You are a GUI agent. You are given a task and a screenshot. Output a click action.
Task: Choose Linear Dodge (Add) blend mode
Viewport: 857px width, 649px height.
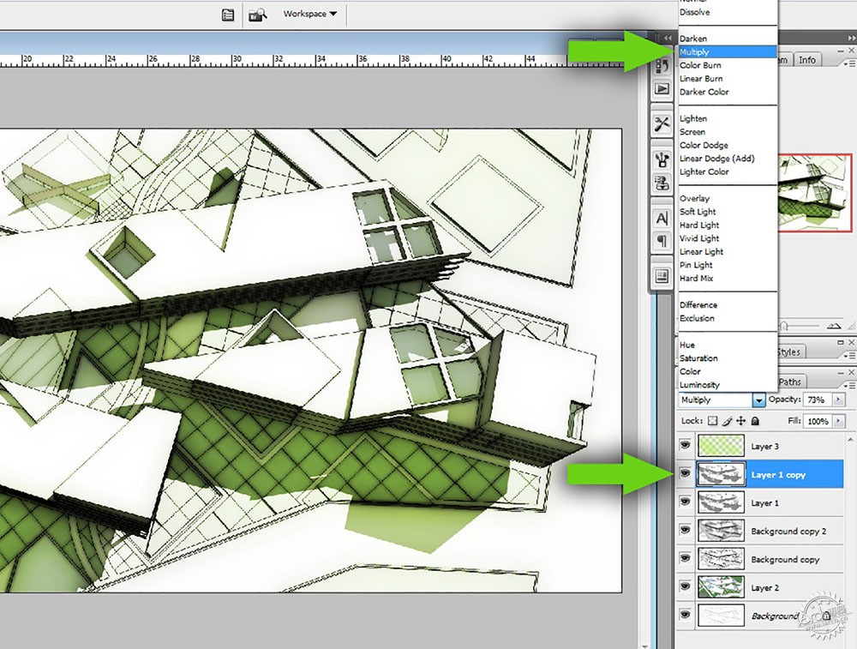(x=727, y=159)
